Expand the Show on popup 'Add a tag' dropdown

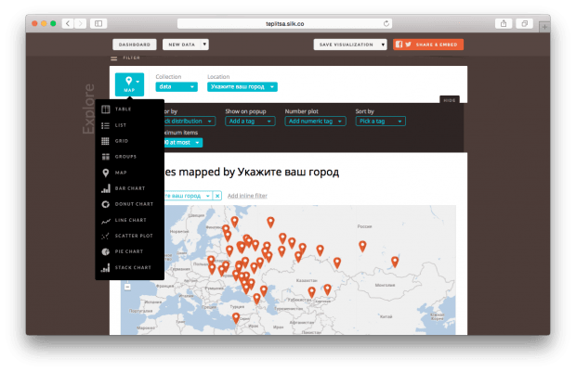(248, 122)
